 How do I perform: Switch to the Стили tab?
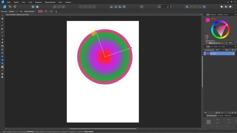pyautogui.click(x=215, y=47)
